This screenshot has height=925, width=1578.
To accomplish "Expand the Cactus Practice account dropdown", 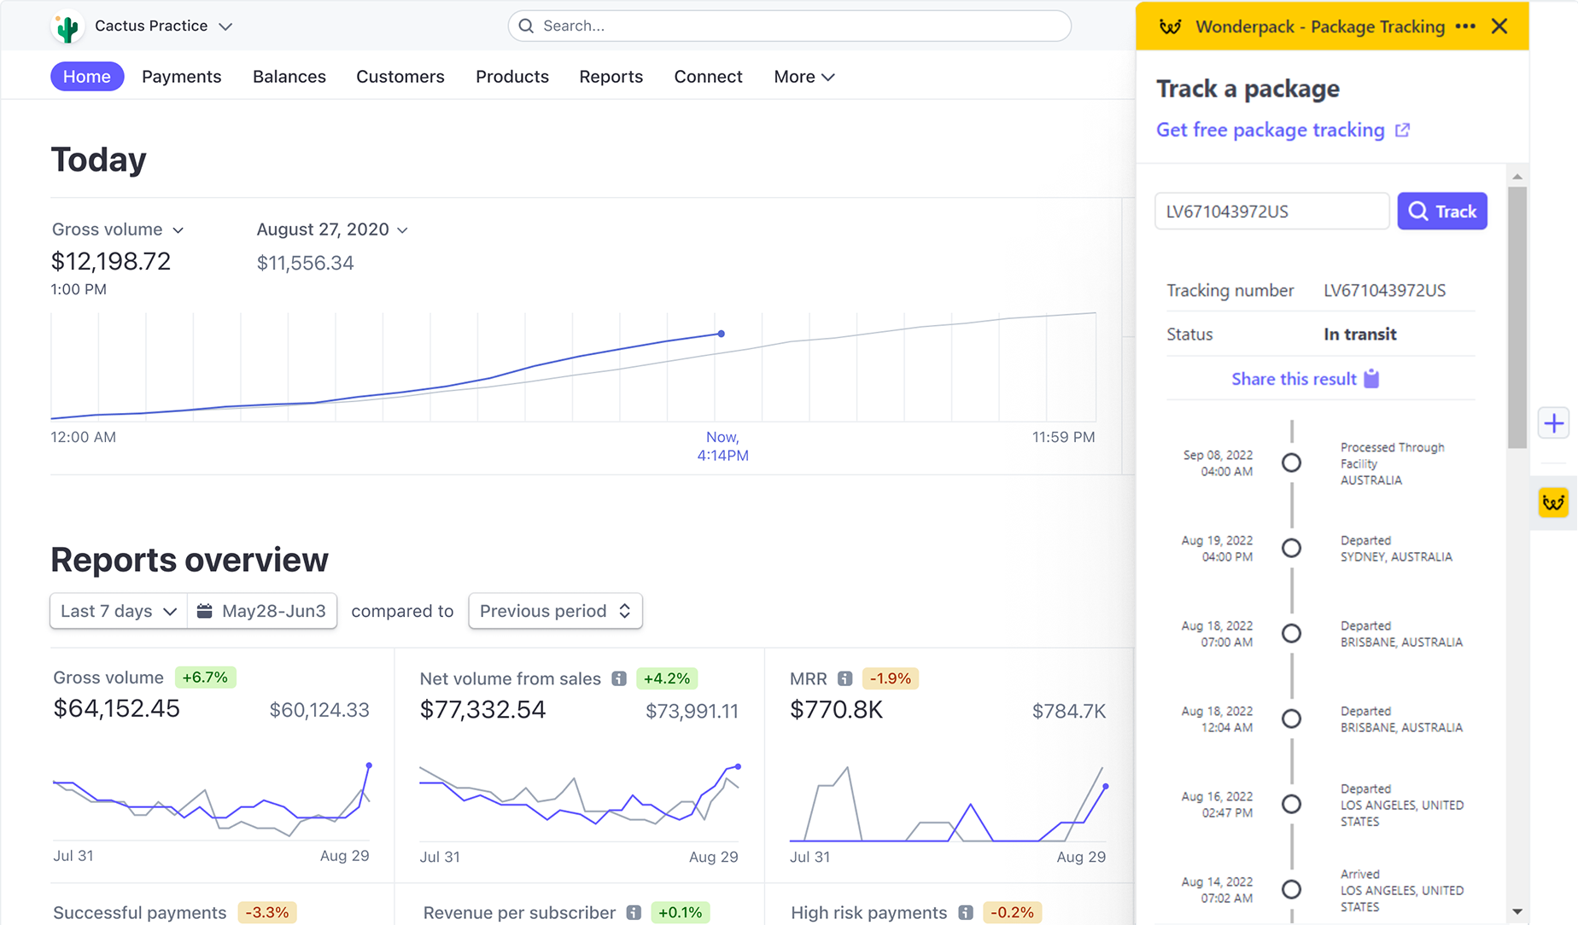I will 225,26.
